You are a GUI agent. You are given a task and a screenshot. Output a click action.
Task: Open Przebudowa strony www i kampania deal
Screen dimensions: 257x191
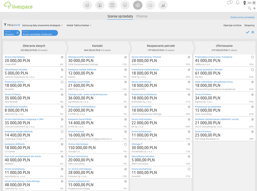pyautogui.click(x=213, y=57)
